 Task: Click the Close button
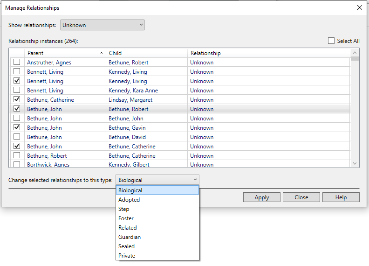pyautogui.click(x=301, y=197)
